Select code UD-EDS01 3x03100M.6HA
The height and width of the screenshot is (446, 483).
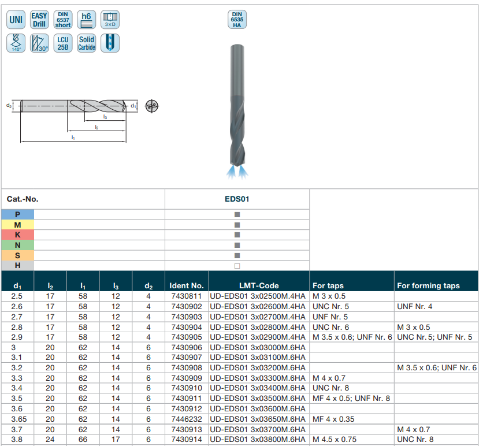point(258,357)
